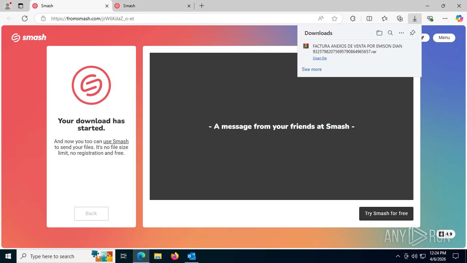
Task: Open Browser essentials heart icon
Action: click(430, 18)
